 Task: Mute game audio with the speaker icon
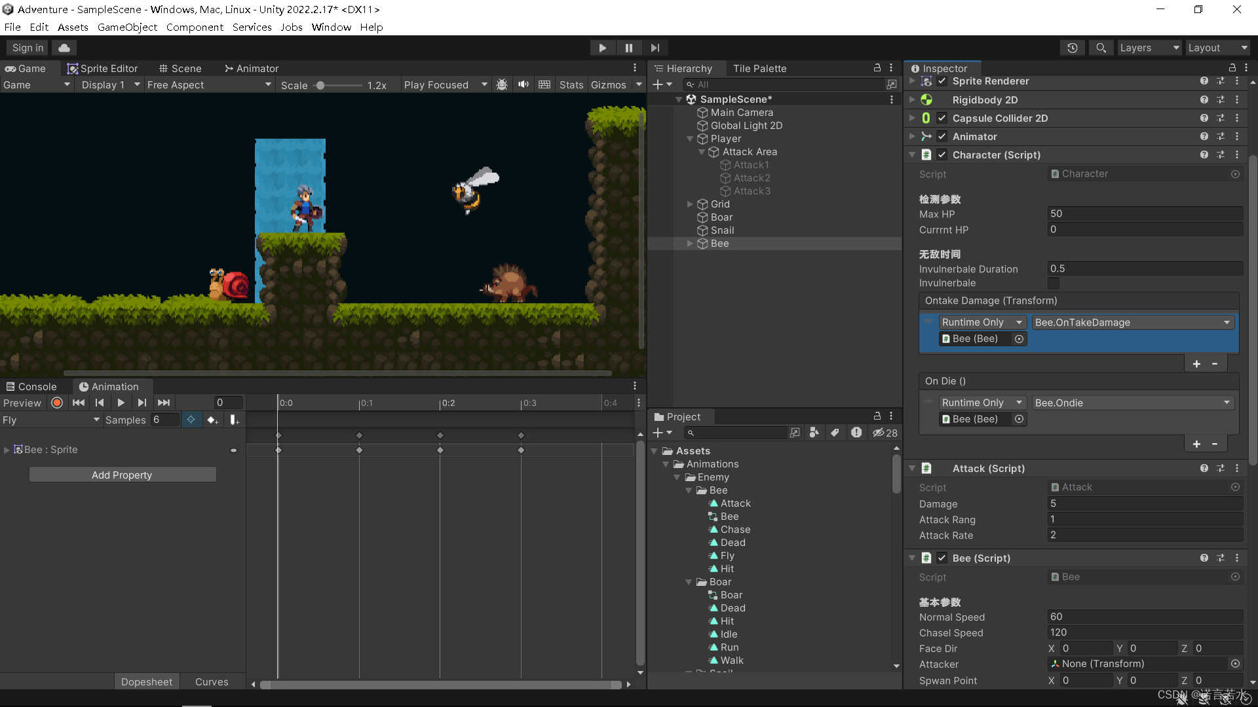coord(523,84)
